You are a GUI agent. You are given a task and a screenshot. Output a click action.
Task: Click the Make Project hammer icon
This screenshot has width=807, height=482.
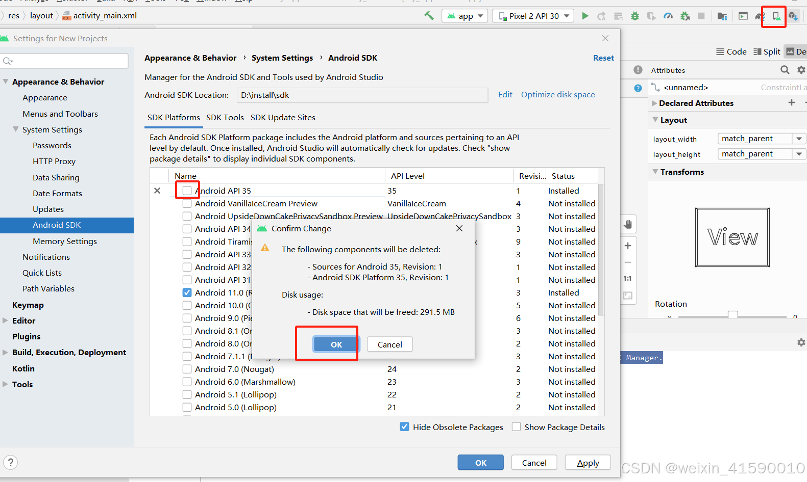pos(429,16)
